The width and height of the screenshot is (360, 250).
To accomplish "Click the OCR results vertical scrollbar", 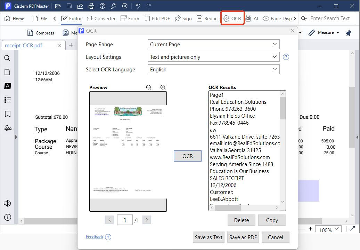I will click(283, 148).
